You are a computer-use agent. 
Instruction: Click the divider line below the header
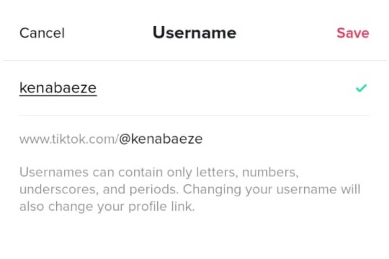tap(194, 61)
